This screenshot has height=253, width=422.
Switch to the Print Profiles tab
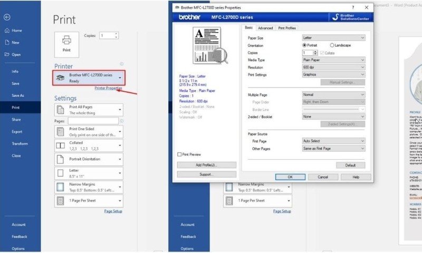(x=287, y=28)
